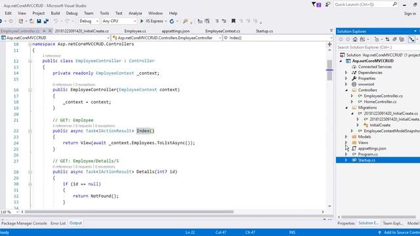Viewport: 420px width, 236px height.
Task: Collapse the Controllers folder node
Action: 346,90
